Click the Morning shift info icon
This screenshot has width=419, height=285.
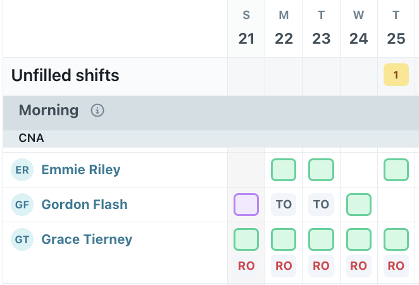click(x=97, y=111)
